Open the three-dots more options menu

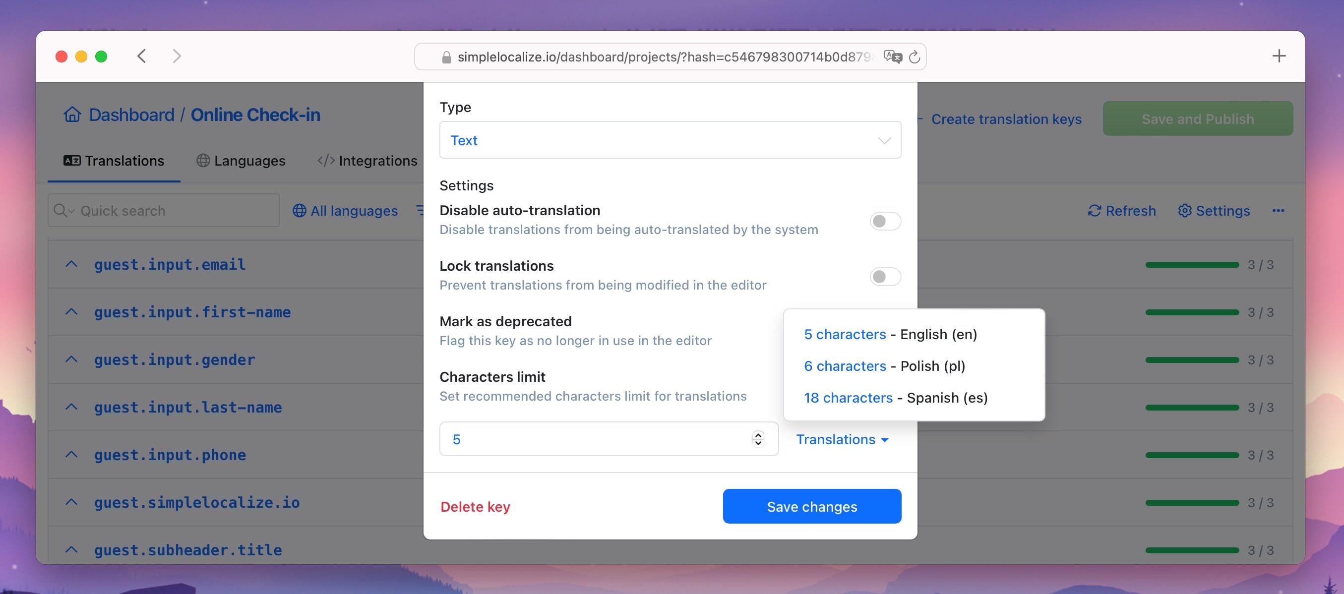(1278, 211)
